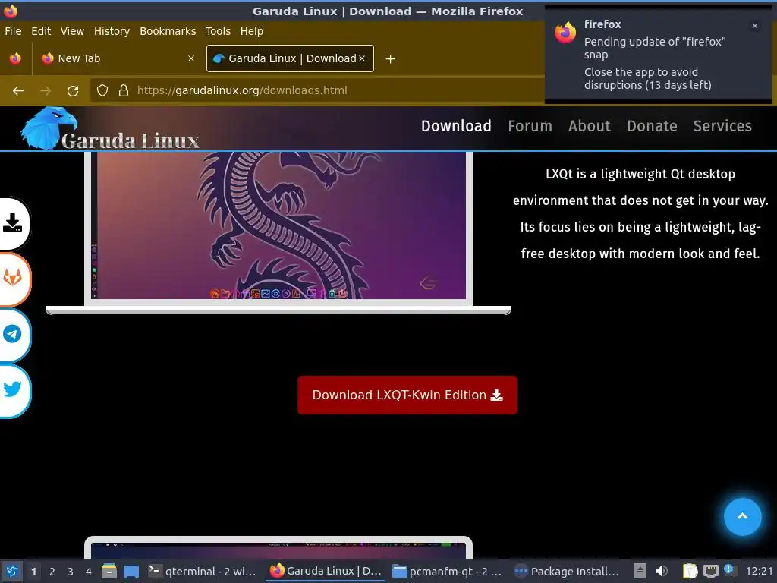Close the Garuda Linux Download tab

pyautogui.click(x=362, y=58)
